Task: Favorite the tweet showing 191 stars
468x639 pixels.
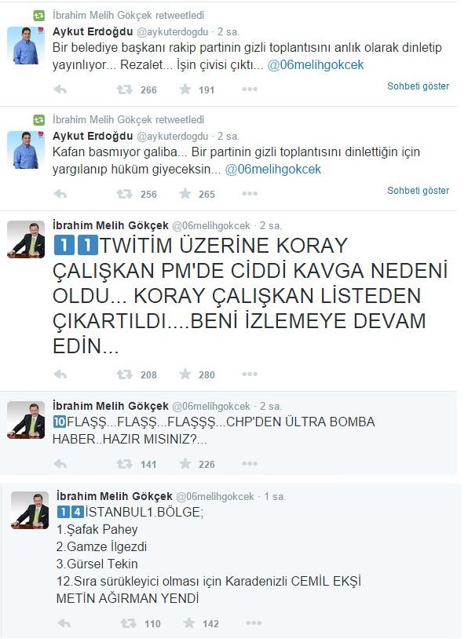Action: pyautogui.click(x=185, y=89)
